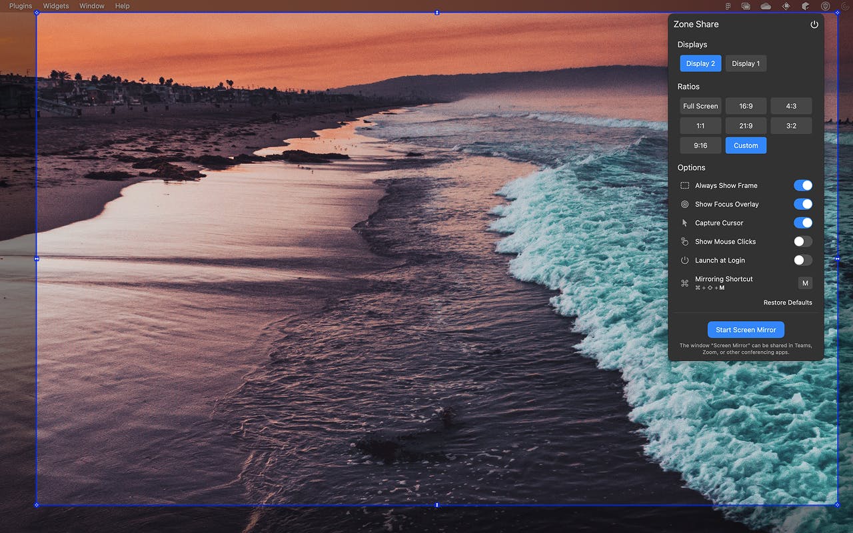Toggle the Capture Cursor switch off
Image resolution: width=853 pixels, height=533 pixels.
tap(803, 223)
